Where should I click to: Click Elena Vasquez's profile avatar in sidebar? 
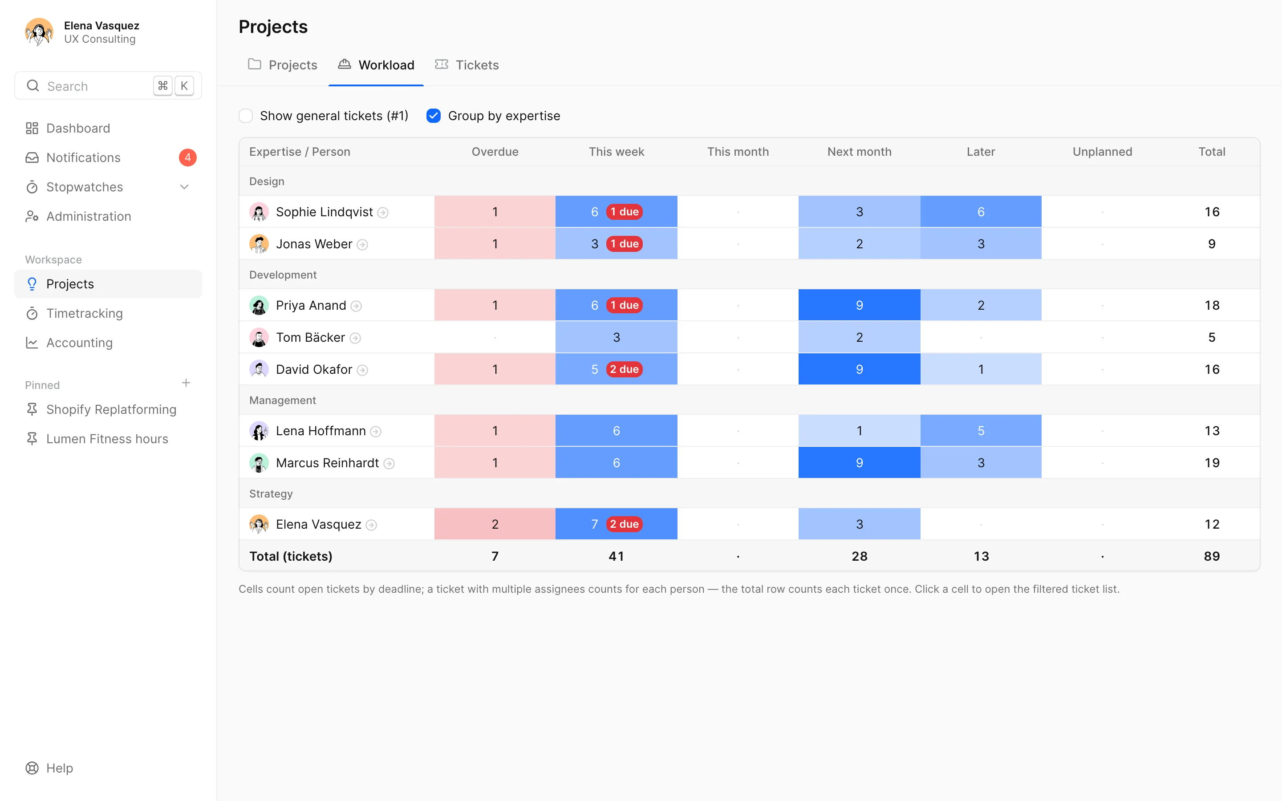[x=39, y=32]
